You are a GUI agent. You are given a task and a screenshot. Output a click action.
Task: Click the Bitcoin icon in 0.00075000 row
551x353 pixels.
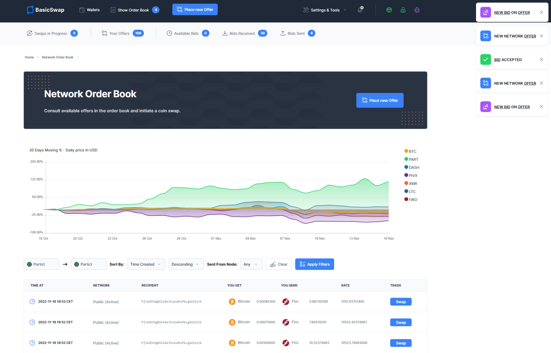232,322
